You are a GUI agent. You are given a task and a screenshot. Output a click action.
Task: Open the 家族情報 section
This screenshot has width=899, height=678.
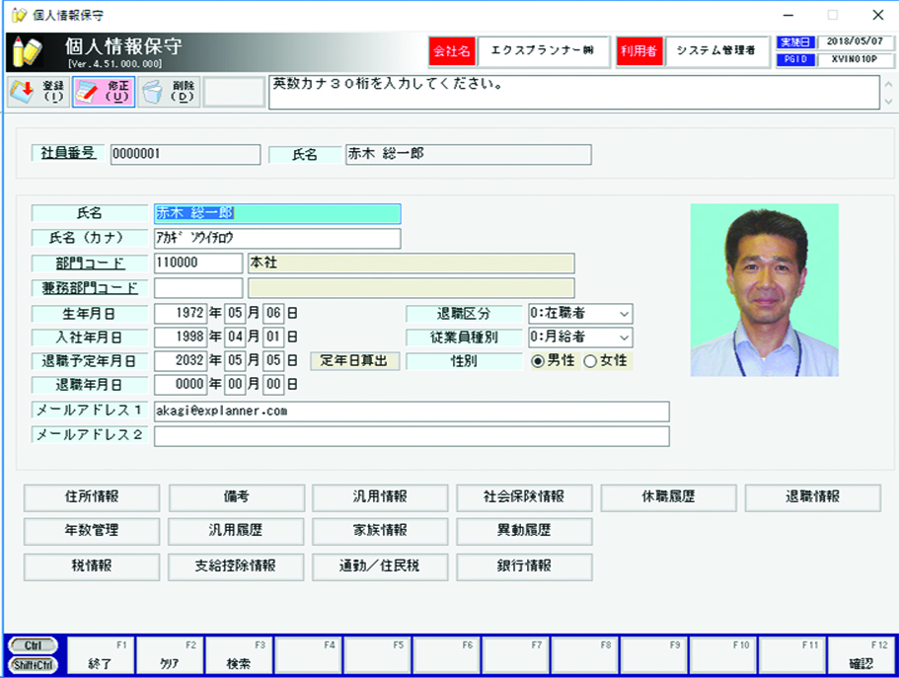(x=380, y=531)
